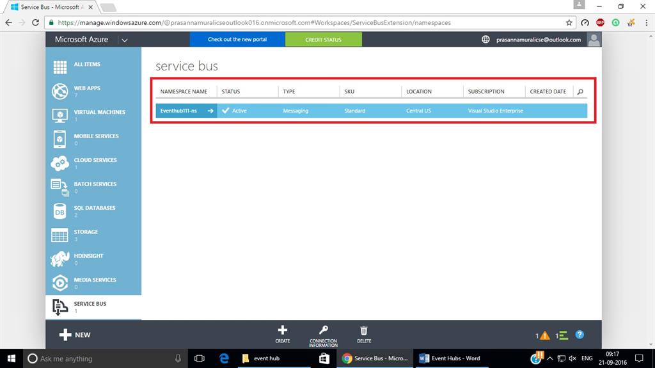Select the HDInsight elephant icon
This screenshot has height=368, width=655.
click(x=59, y=259)
